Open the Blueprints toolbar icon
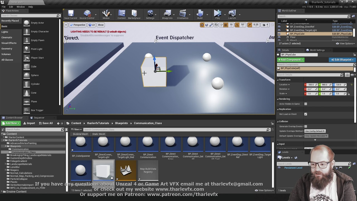 [x=167, y=15]
